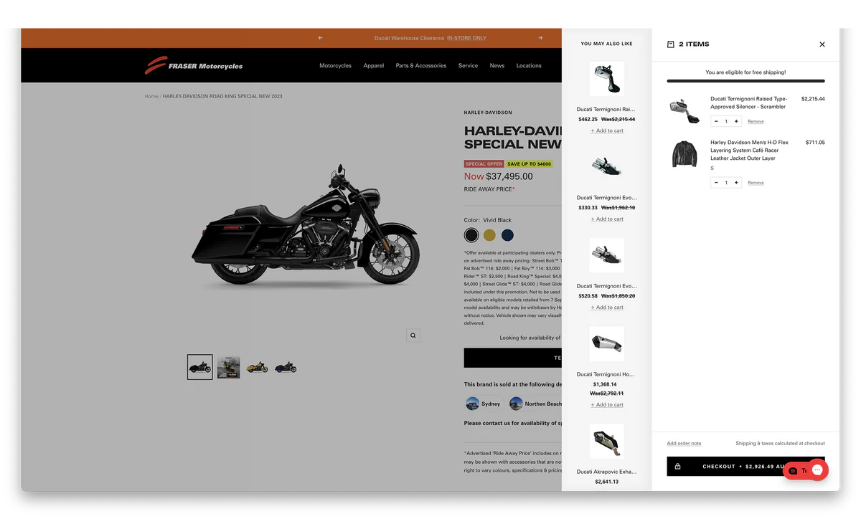The height and width of the screenshot is (519, 861).
Task: Click the Silencer quantity field showing 1
Action: tap(726, 121)
